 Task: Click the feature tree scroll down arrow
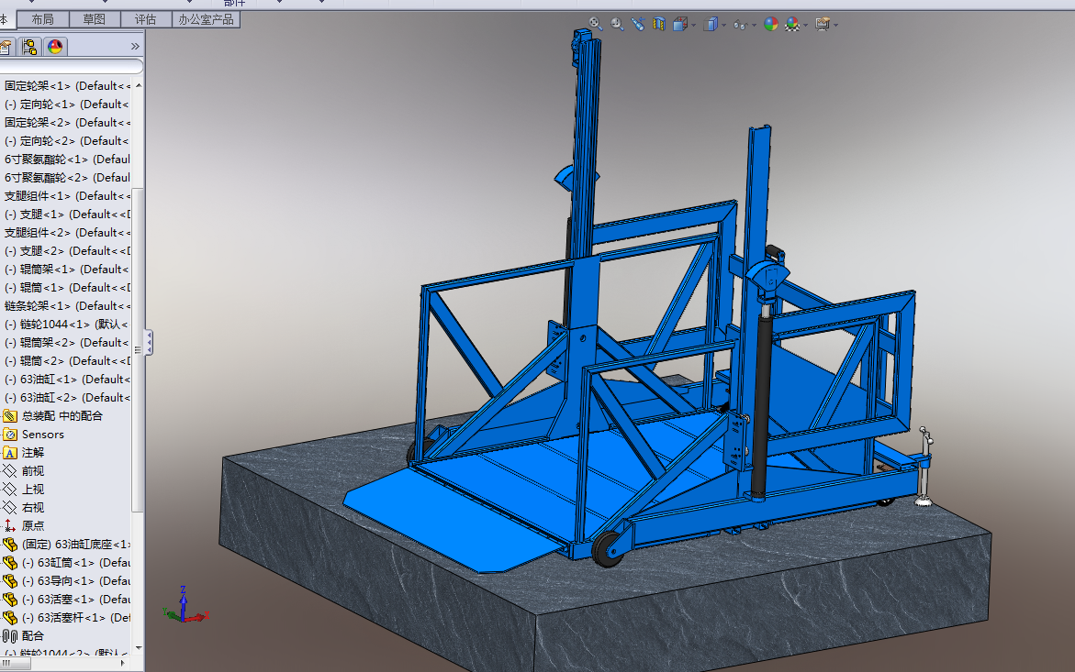point(139,647)
